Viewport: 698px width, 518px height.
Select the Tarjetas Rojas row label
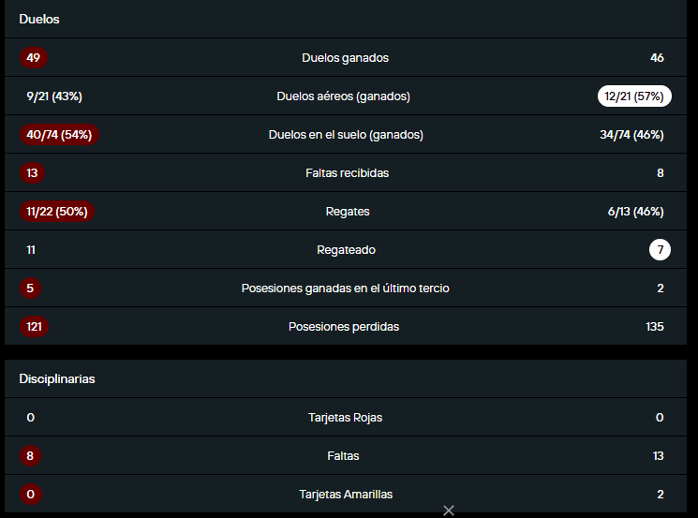coord(346,418)
